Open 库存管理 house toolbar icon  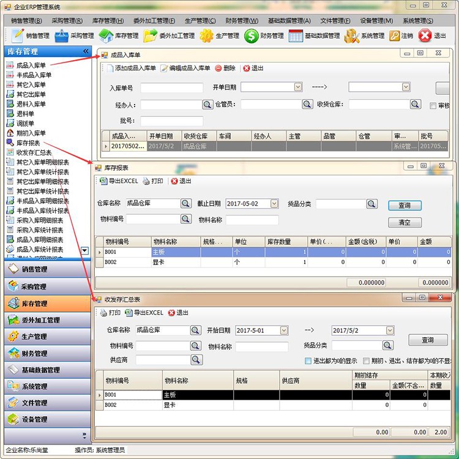click(106, 35)
